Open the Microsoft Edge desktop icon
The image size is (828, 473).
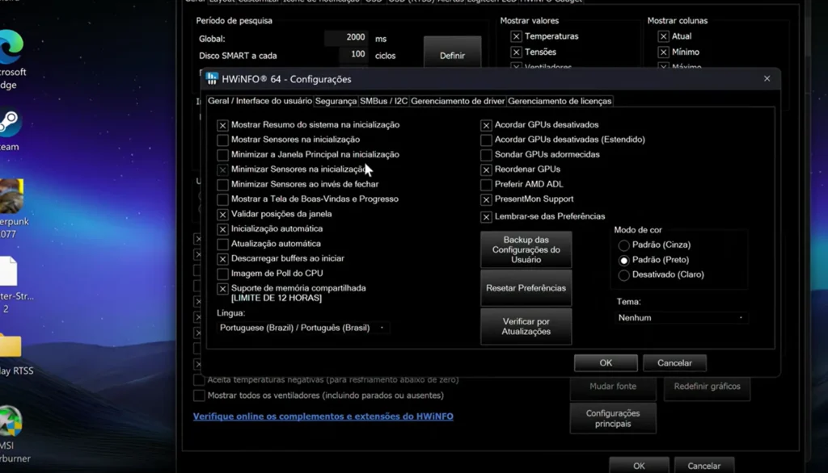pyautogui.click(x=11, y=48)
